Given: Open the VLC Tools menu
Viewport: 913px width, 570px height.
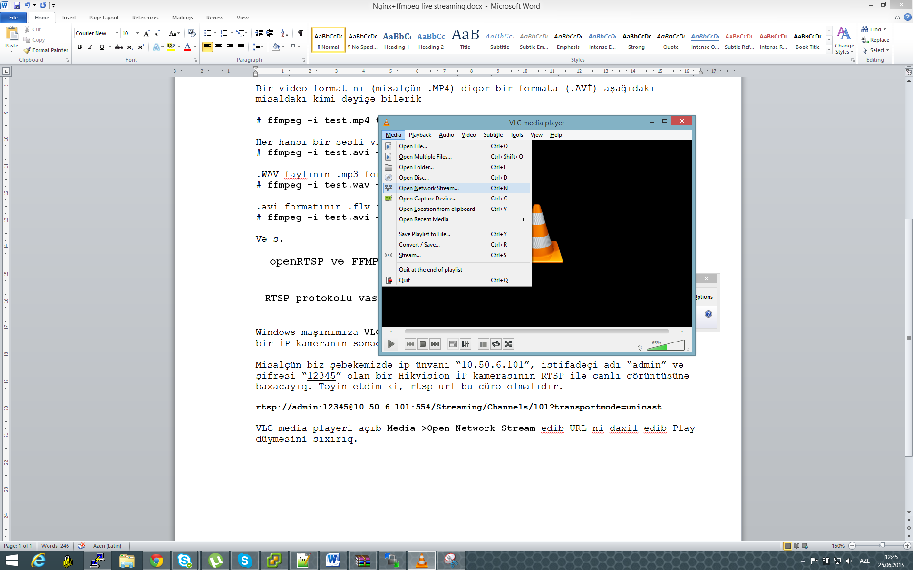Looking at the screenshot, I should [516, 135].
